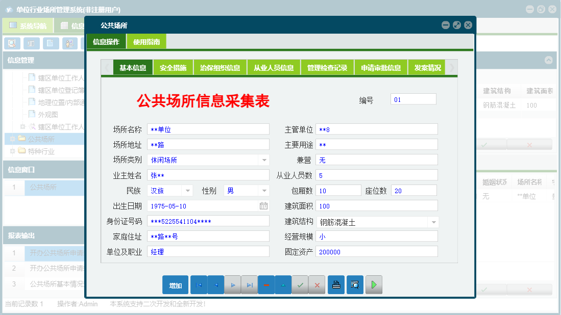Click the green run arrow icon
The image size is (561, 315).
[x=373, y=285]
